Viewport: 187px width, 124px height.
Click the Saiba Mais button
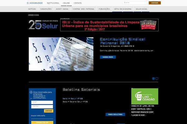(108, 57)
